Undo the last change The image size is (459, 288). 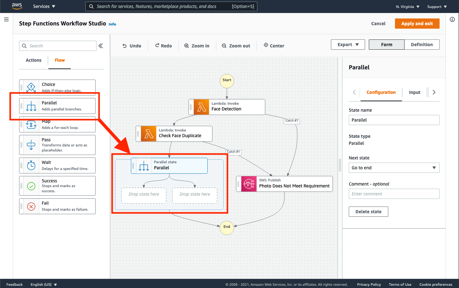[132, 46]
